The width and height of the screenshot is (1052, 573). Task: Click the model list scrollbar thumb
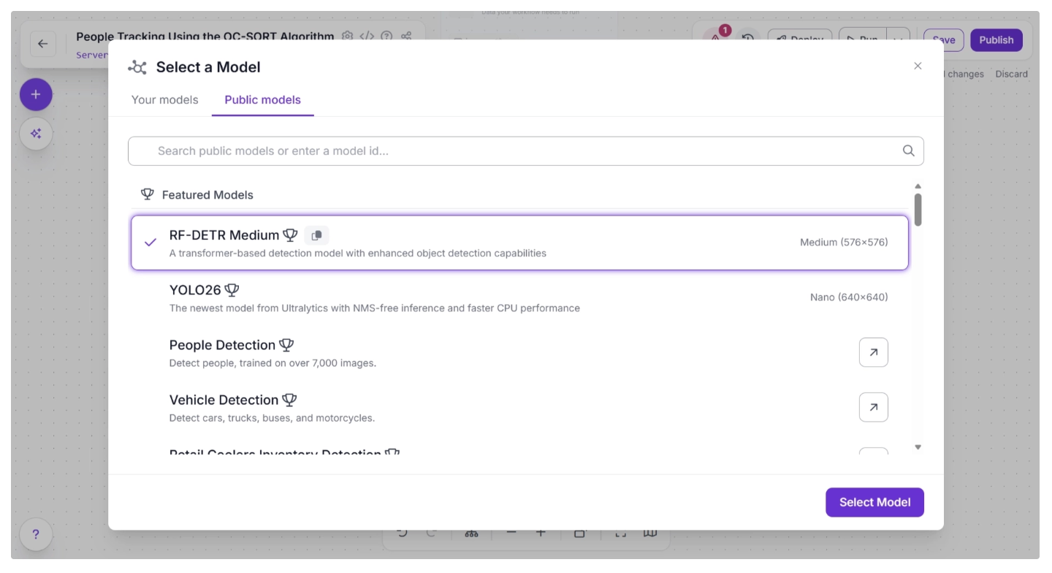(918, 210)
